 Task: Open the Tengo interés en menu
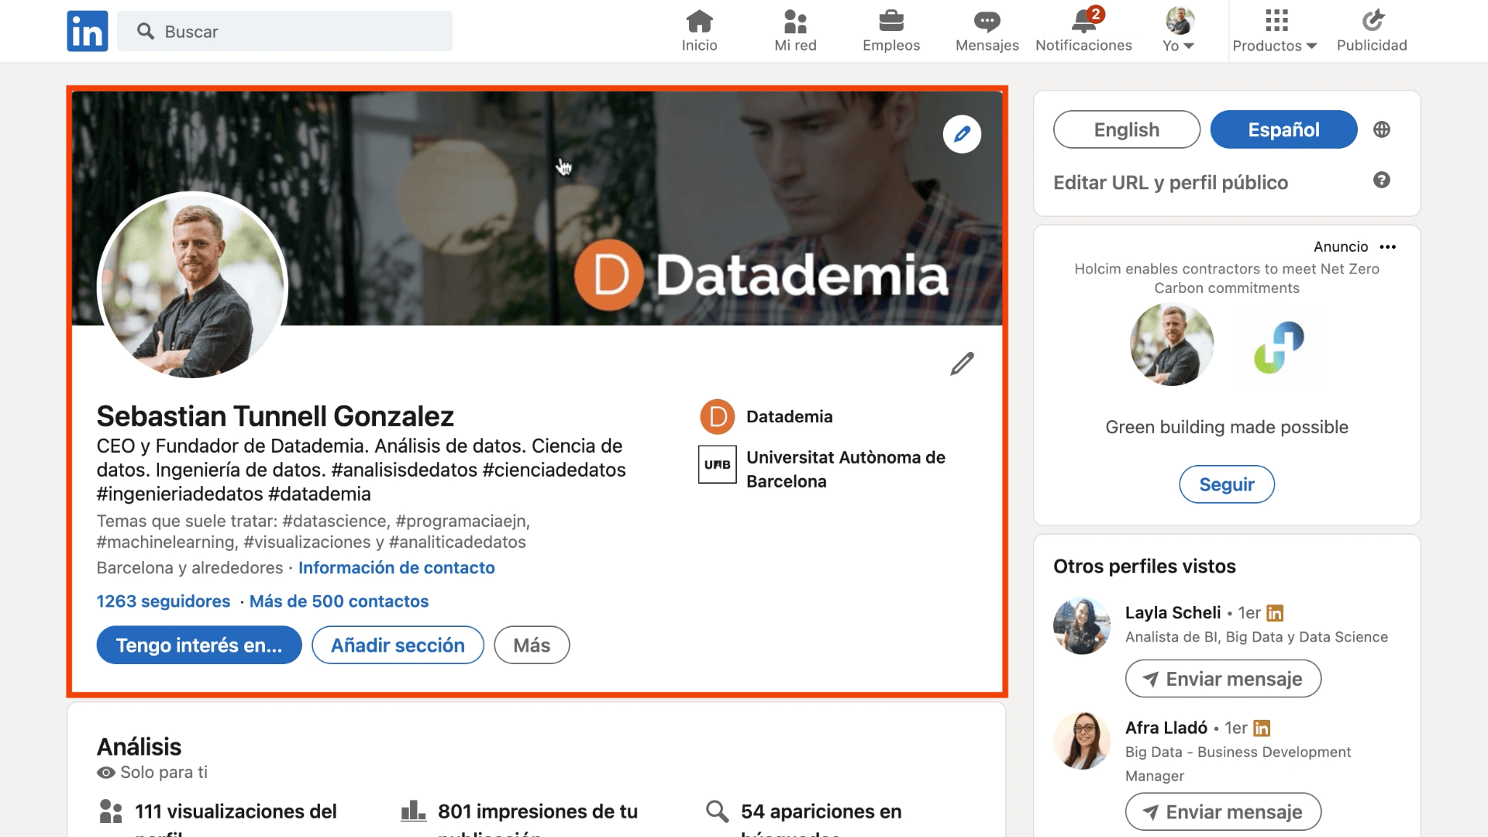[198, 645]
